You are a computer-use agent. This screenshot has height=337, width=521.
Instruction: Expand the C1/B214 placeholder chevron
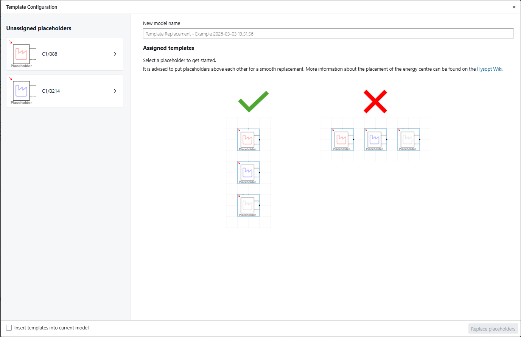click(115, 91)
